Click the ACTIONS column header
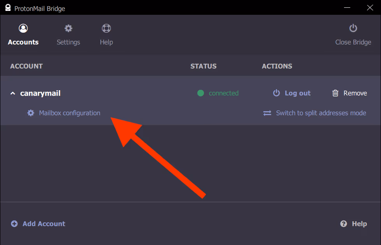 277,66
